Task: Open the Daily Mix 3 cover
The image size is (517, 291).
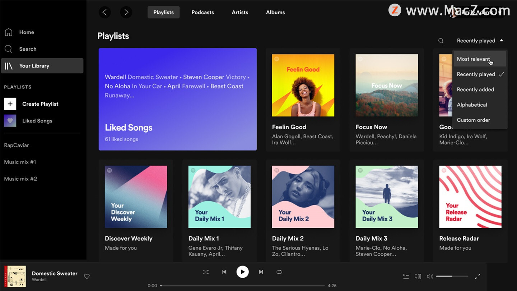Action: click(387, 197)
